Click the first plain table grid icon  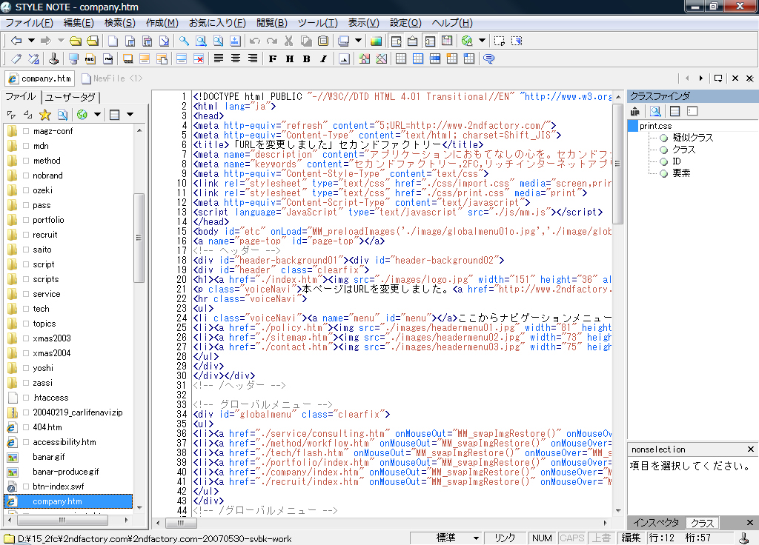[401, 59]
